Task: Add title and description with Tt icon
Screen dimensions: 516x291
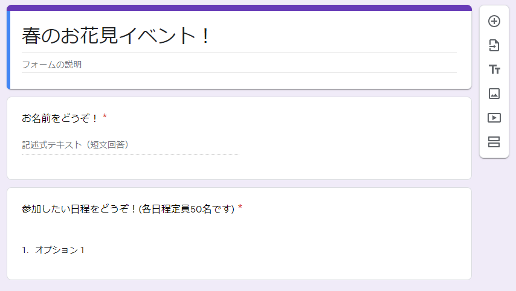Action: (x=494, y=69)
